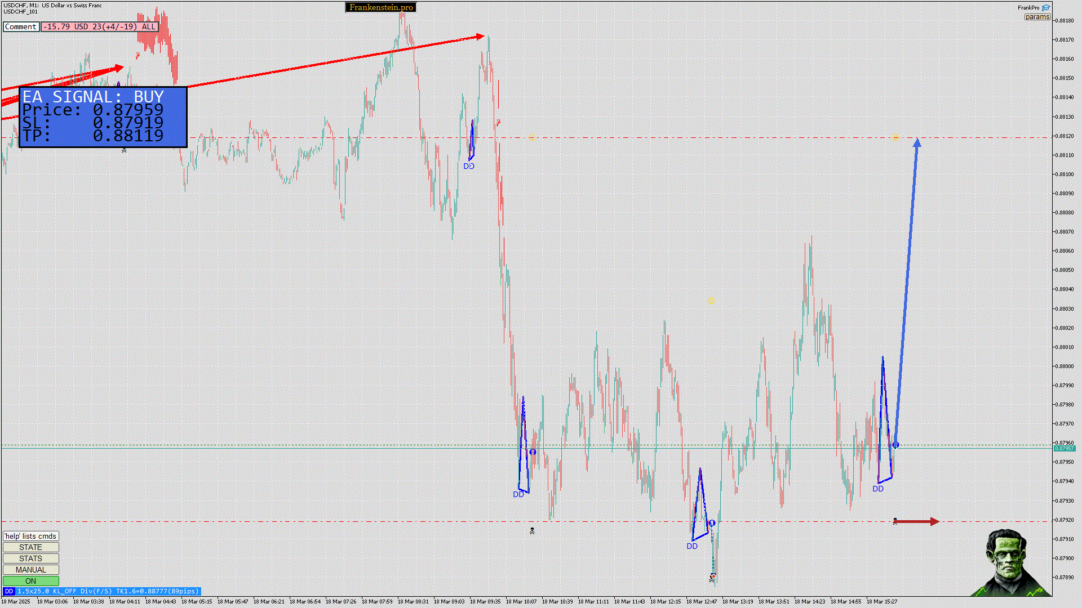Click the skull marker below EA SIGNAL box

click(124, 150)
